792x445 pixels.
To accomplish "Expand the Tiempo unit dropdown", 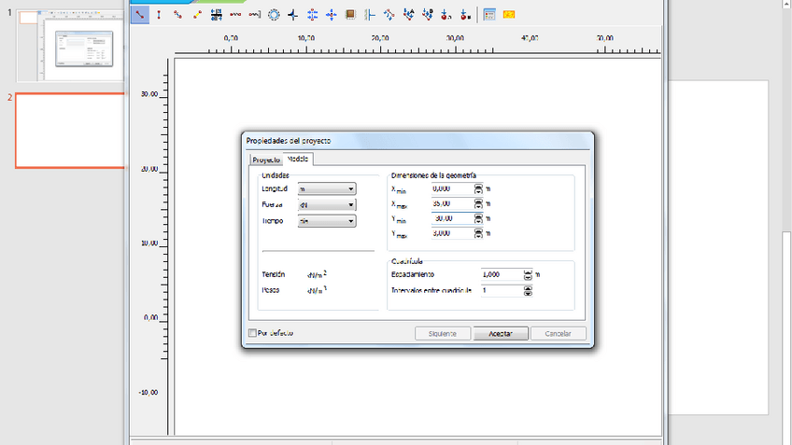I will click(325, 221).
